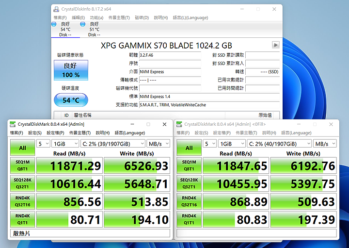Screen dimensions: 349x248
Task: Click SEQ1M read result 11871.29
Action: [69, 165]
